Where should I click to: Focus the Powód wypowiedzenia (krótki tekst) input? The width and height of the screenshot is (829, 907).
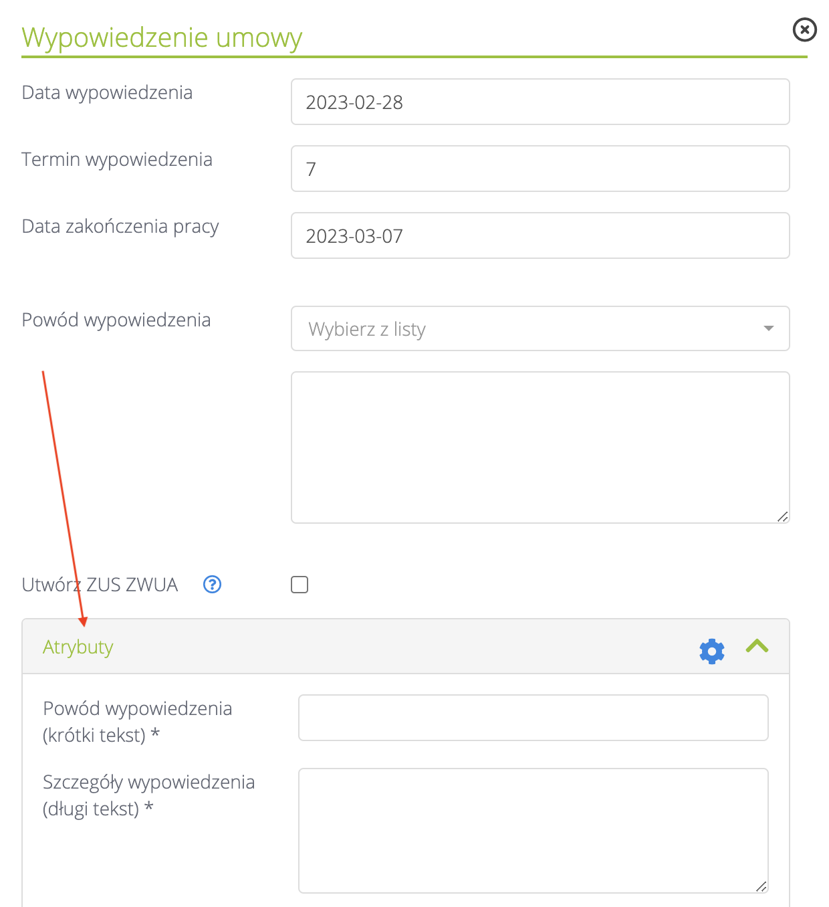point(533,718)
